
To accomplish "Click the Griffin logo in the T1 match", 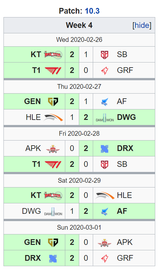I will (105, 70).
